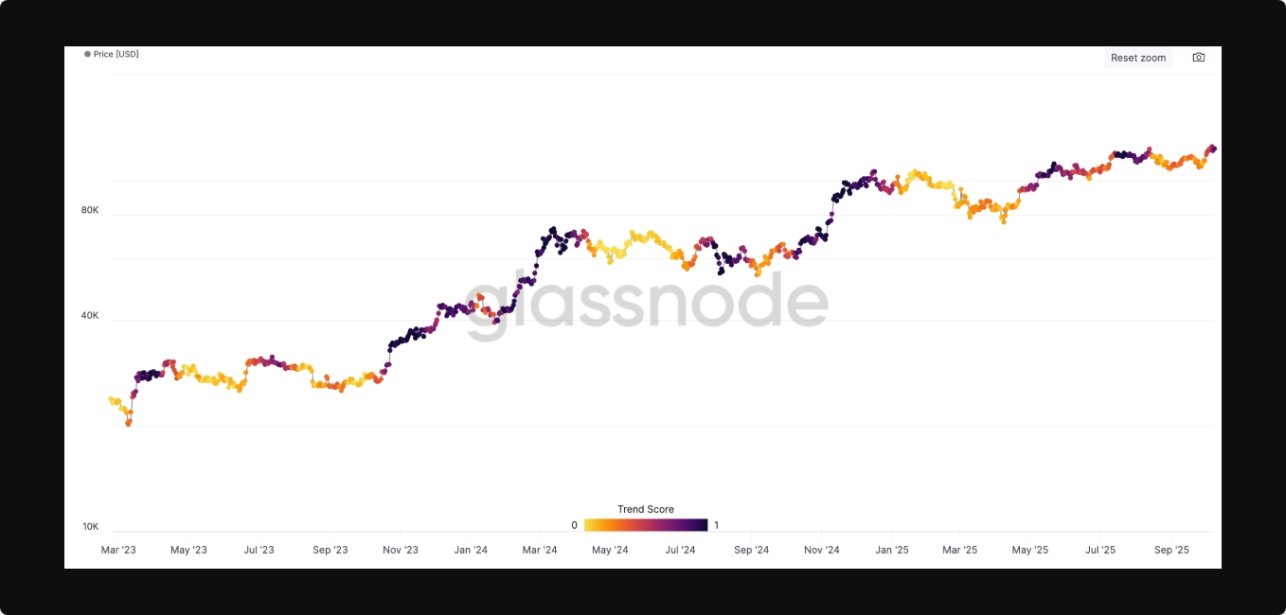1286x615 pixels.
Task: Click the Trend Score gradient color bar
Action: click(x=646, y=525)
